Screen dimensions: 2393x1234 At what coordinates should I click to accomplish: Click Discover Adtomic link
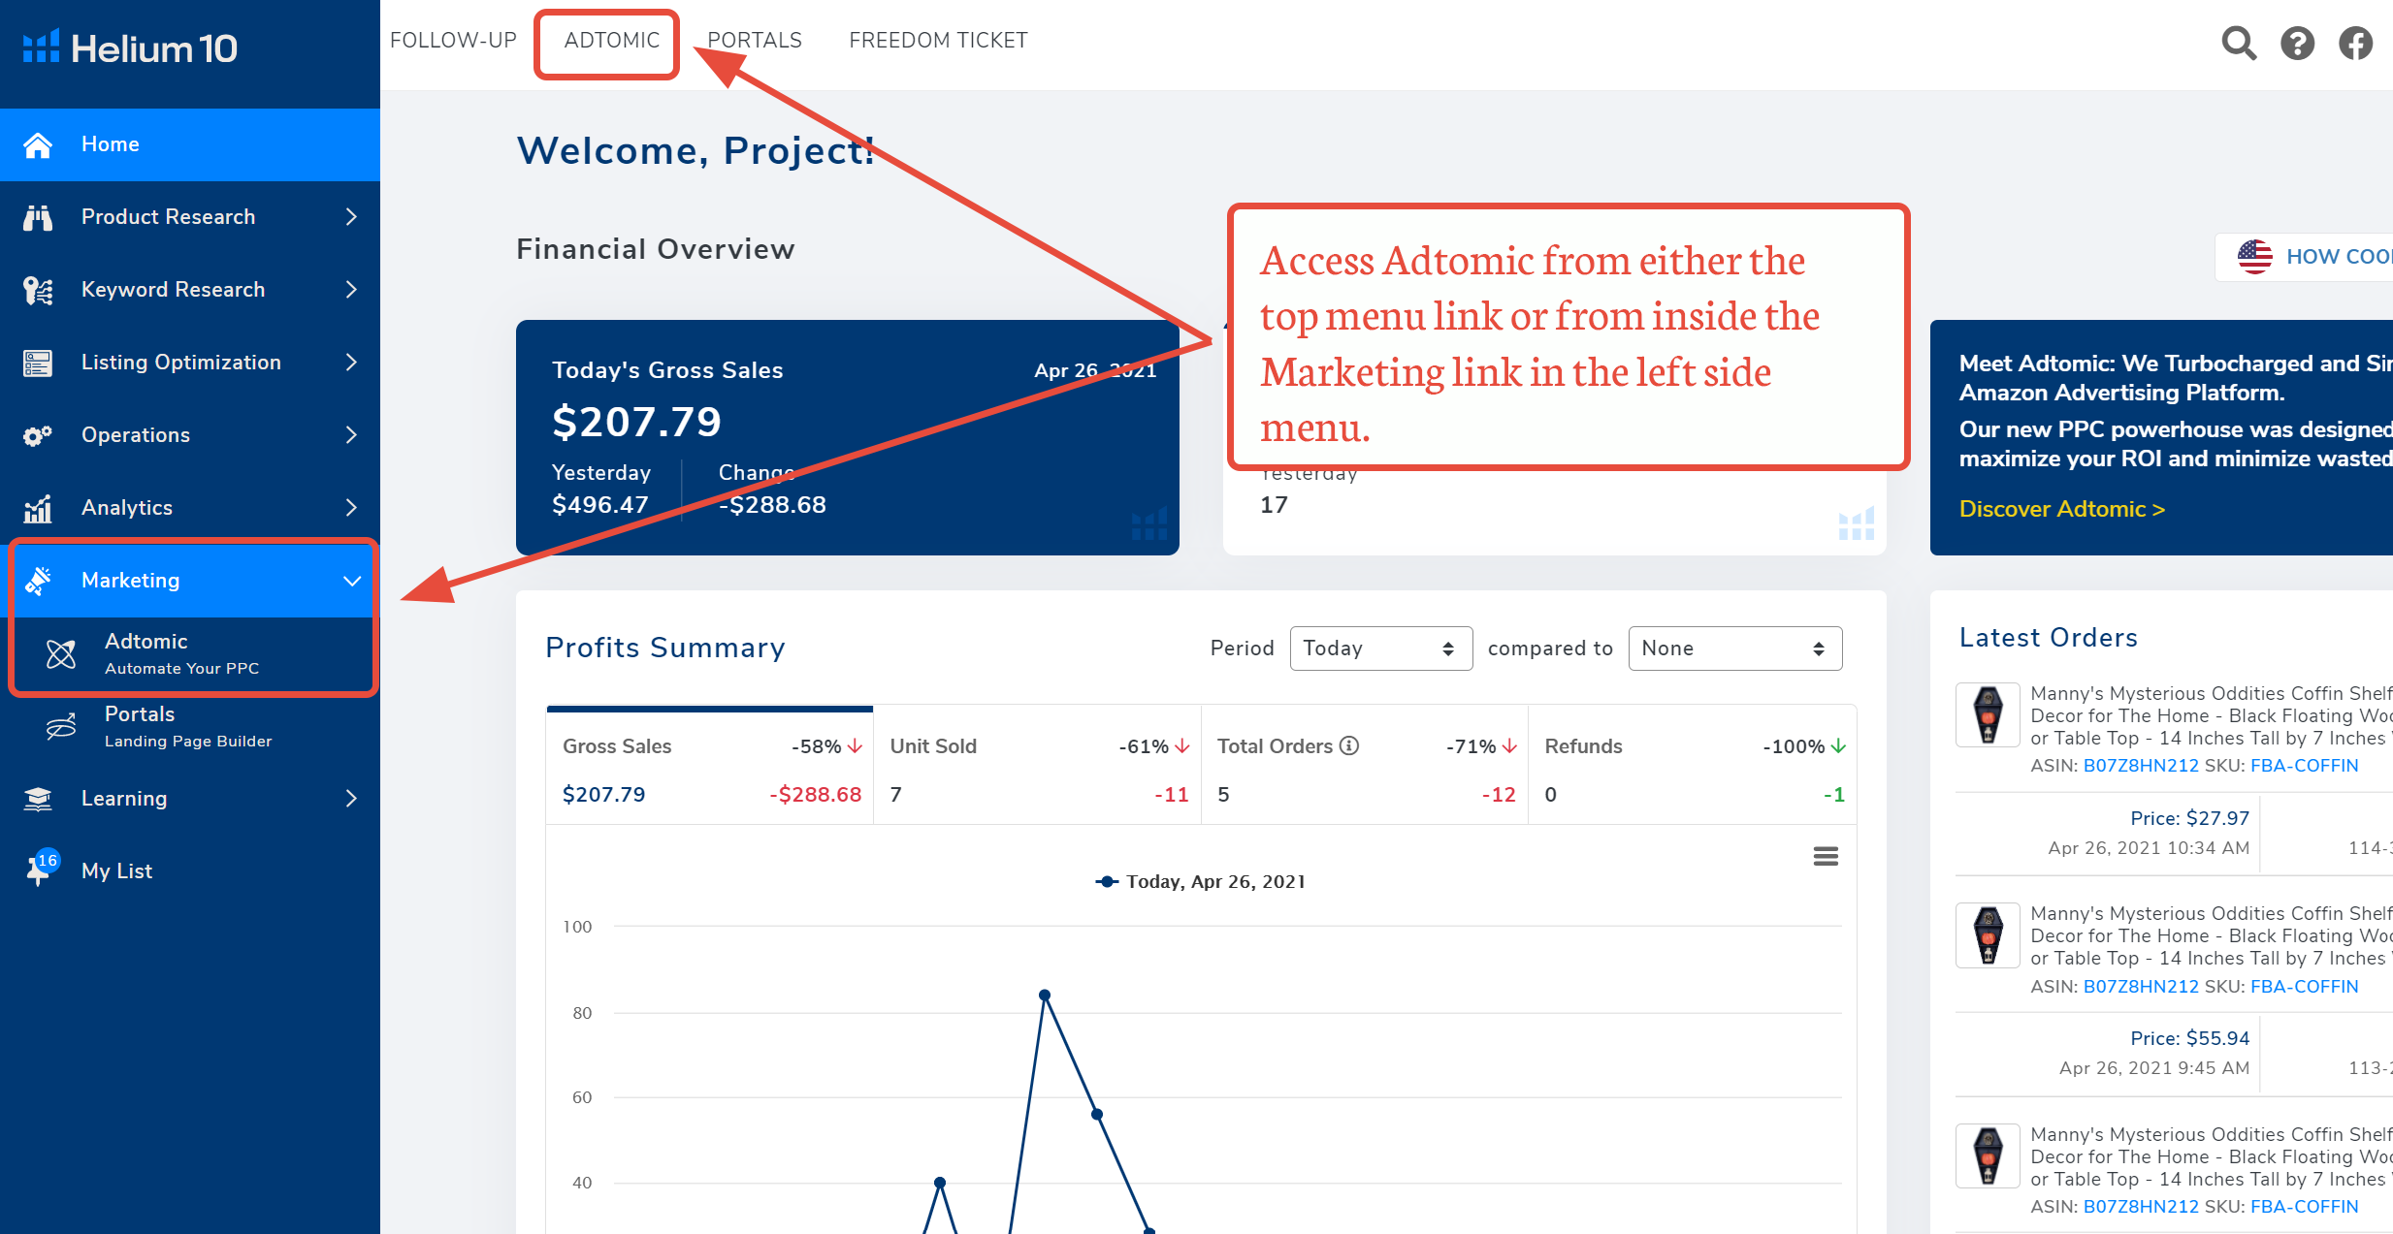coord(2061,509)
